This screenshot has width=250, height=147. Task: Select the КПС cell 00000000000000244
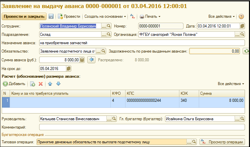pos(152,102)
